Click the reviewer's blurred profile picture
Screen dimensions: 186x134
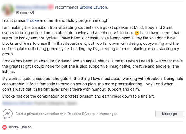click(8, 9)
